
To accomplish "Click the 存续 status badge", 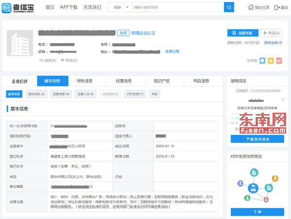I will (123, 33).
